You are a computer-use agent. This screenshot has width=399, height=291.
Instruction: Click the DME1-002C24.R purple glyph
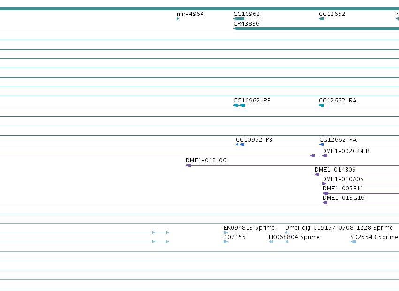[x=324, y=156]
